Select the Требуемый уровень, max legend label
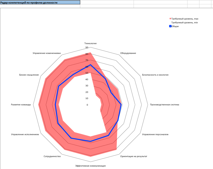Viewport: 213px width, 169px height. 185,19
